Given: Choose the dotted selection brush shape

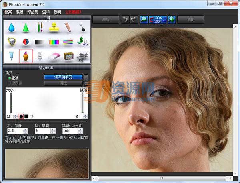Looking at the screenshot, I should click(x=31, y=116).
